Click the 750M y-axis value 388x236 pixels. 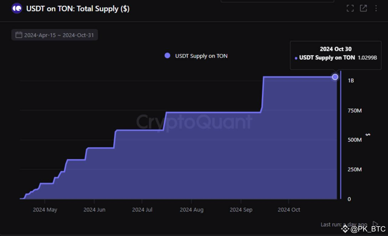(355, 111)
